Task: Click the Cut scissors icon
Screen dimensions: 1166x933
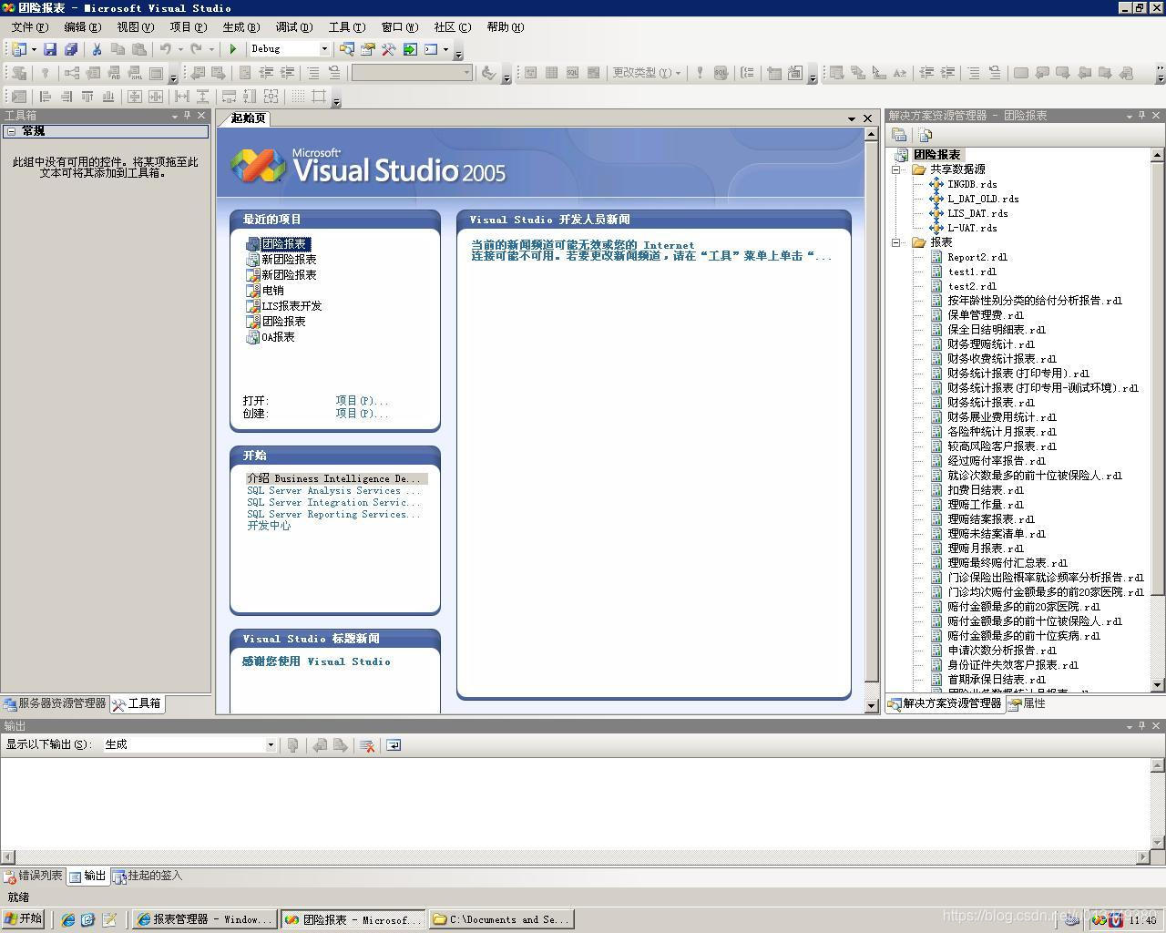Action: [x=97, y=49]
